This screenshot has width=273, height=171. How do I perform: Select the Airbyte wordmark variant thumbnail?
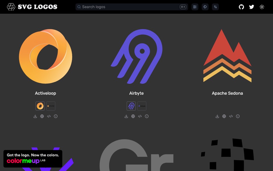142,106
